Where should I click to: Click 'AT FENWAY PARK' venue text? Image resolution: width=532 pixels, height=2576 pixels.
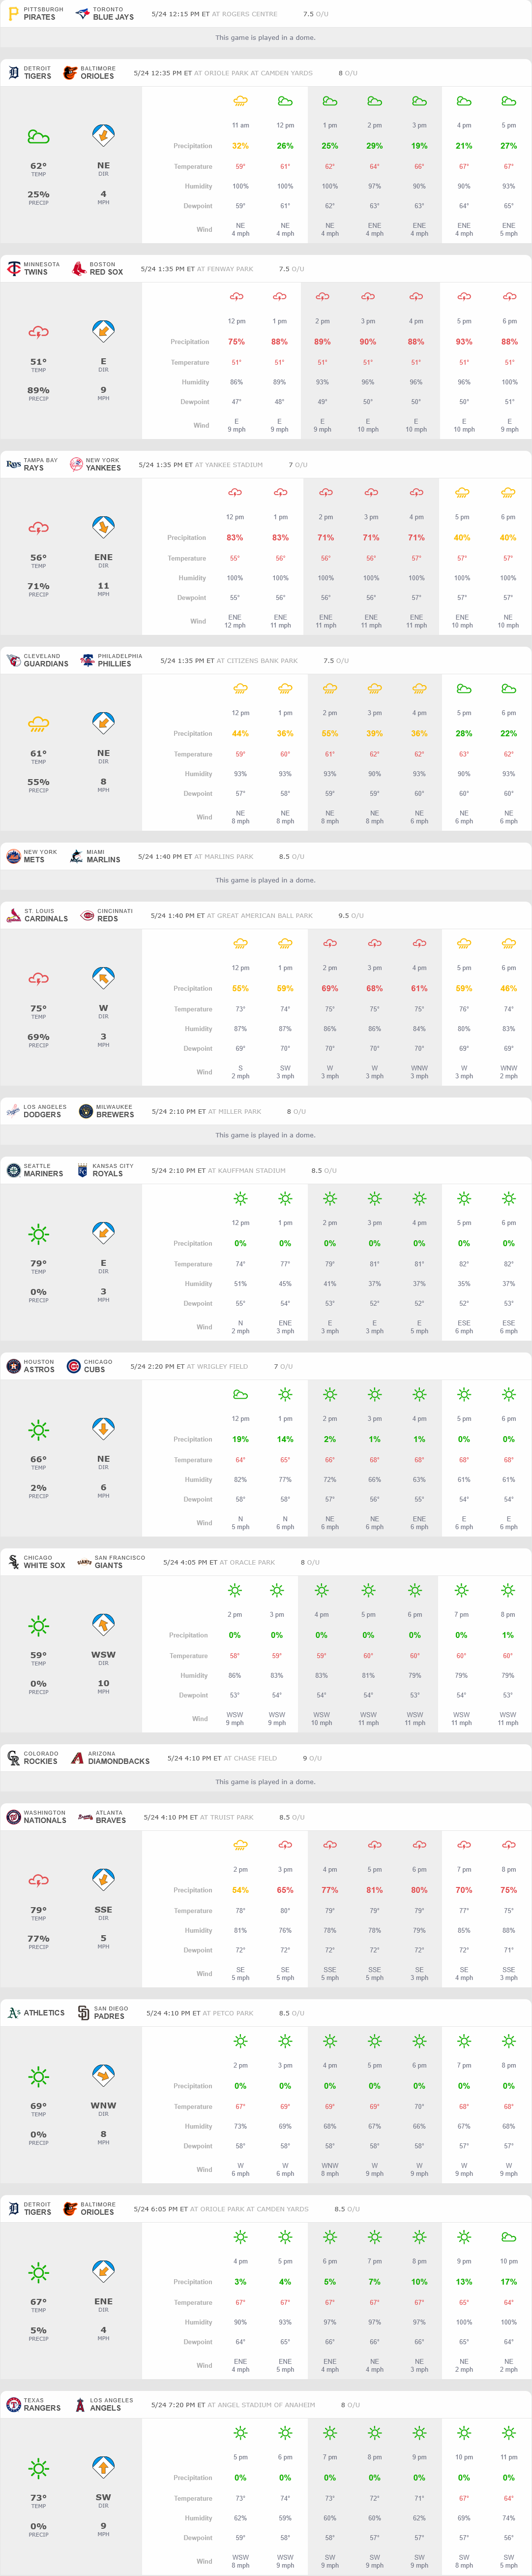pyautogui.click(x=225, y=269)
